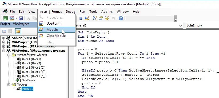Open the Help menu
219x98 pixels.
point(136,12)
